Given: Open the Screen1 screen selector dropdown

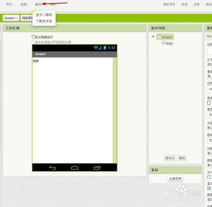Looking at the screenshot, I should [x=11, y=18].
